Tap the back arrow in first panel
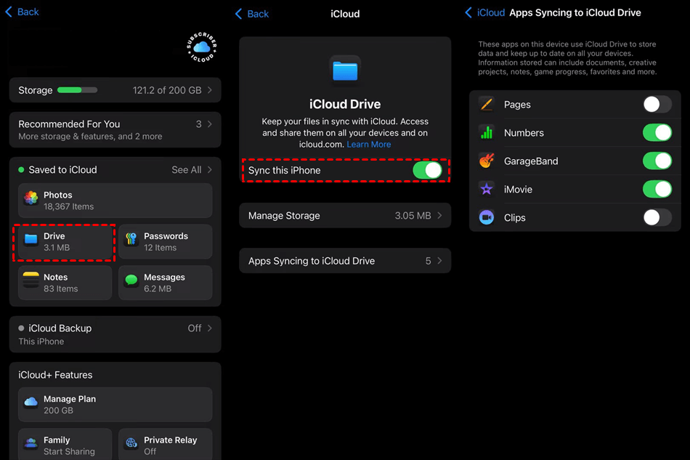 pos(9,12)
